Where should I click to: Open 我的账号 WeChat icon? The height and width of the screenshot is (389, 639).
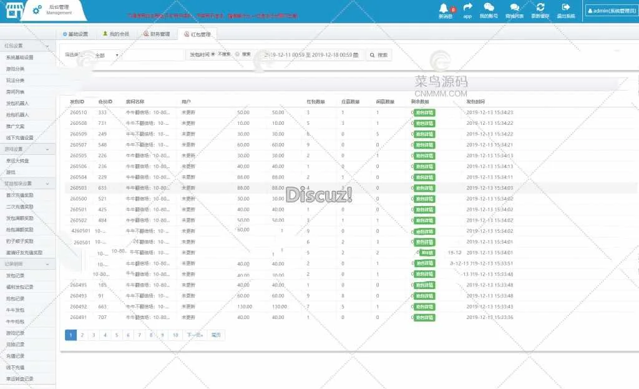(x=489, y=8)
